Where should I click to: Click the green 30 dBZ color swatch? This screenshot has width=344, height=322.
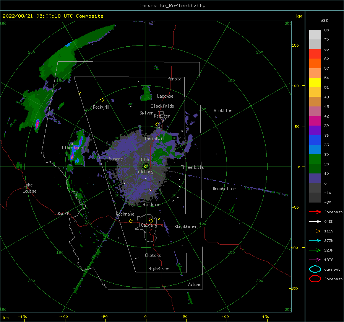pyautogui.click(x=315, y=159)
